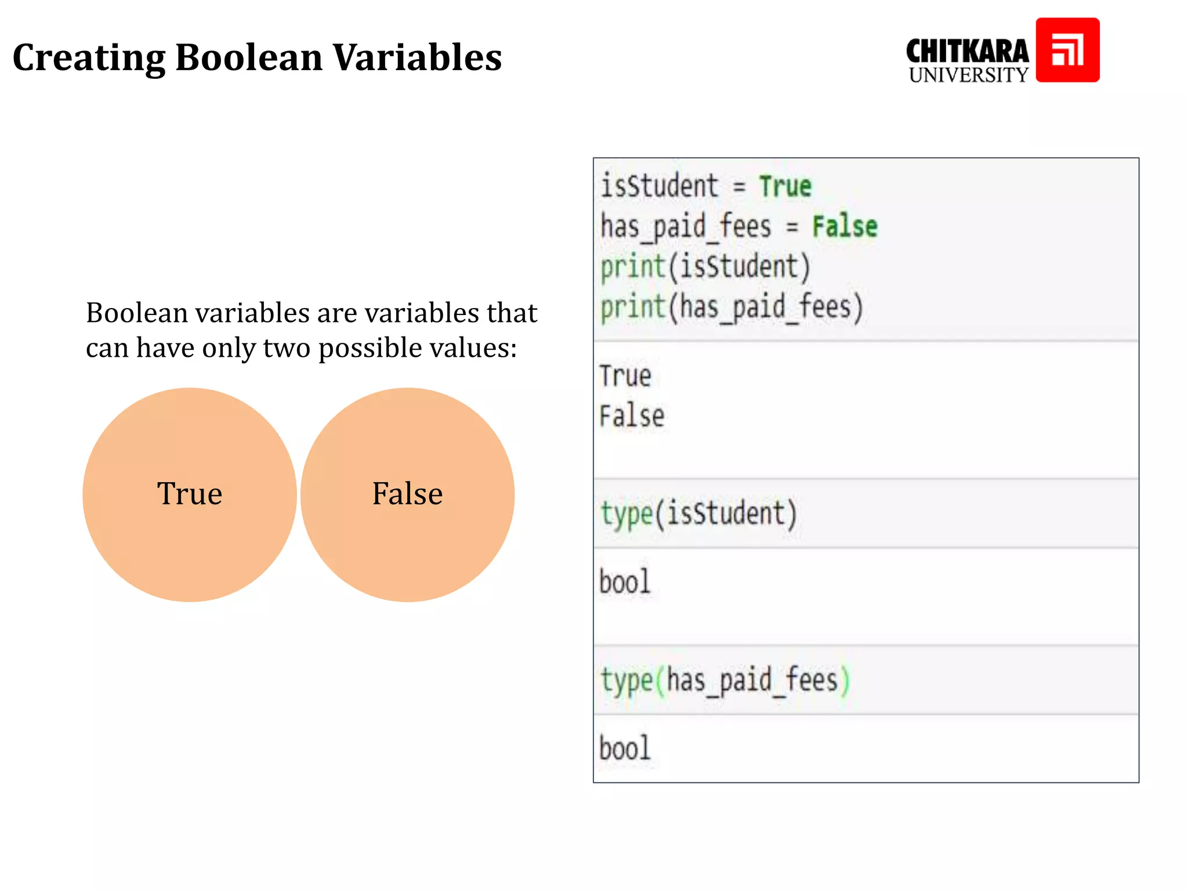Screen dimensions: 1188x891
Task: Click the UNIVERSITY text under CHITKARA
Action: coord(968,75)
